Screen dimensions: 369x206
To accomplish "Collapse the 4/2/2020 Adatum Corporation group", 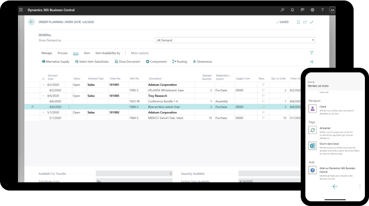I will click(x=43, y=84).
